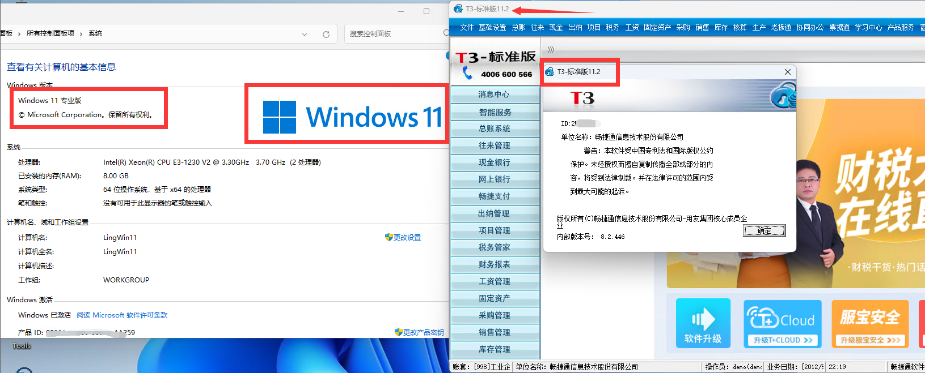
Task: Open the 核算 menu
Action: pyautogui.click(x=740, y=27)
